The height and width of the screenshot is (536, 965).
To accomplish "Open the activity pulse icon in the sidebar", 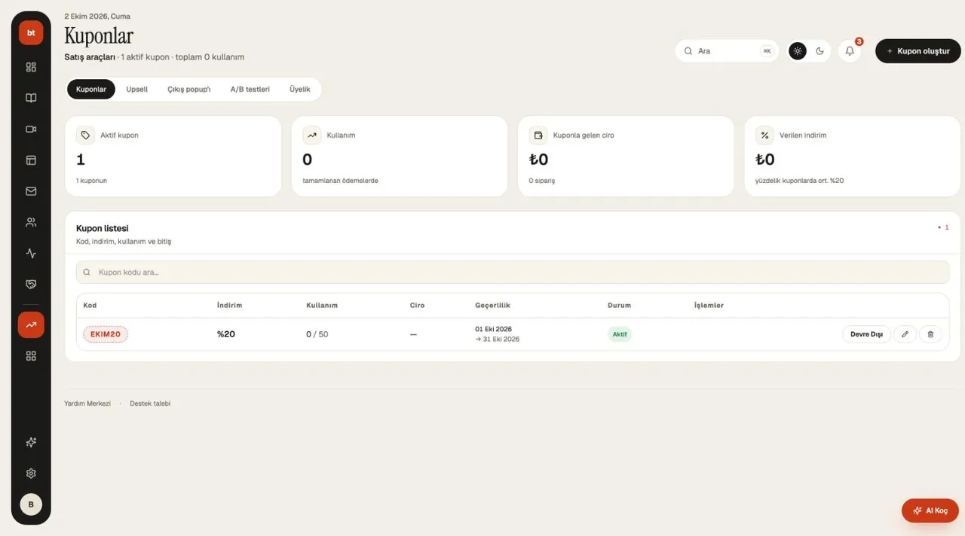I will [x=31, y=253].
